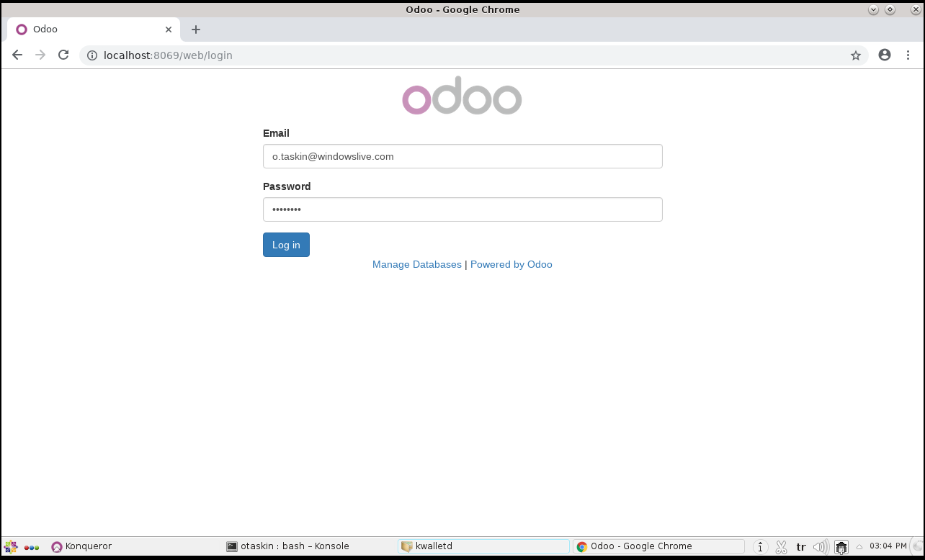Viewport: 925px width, 560px height.
Task: Reload the page with the refresh icon
Action: (x=63, y=55)
